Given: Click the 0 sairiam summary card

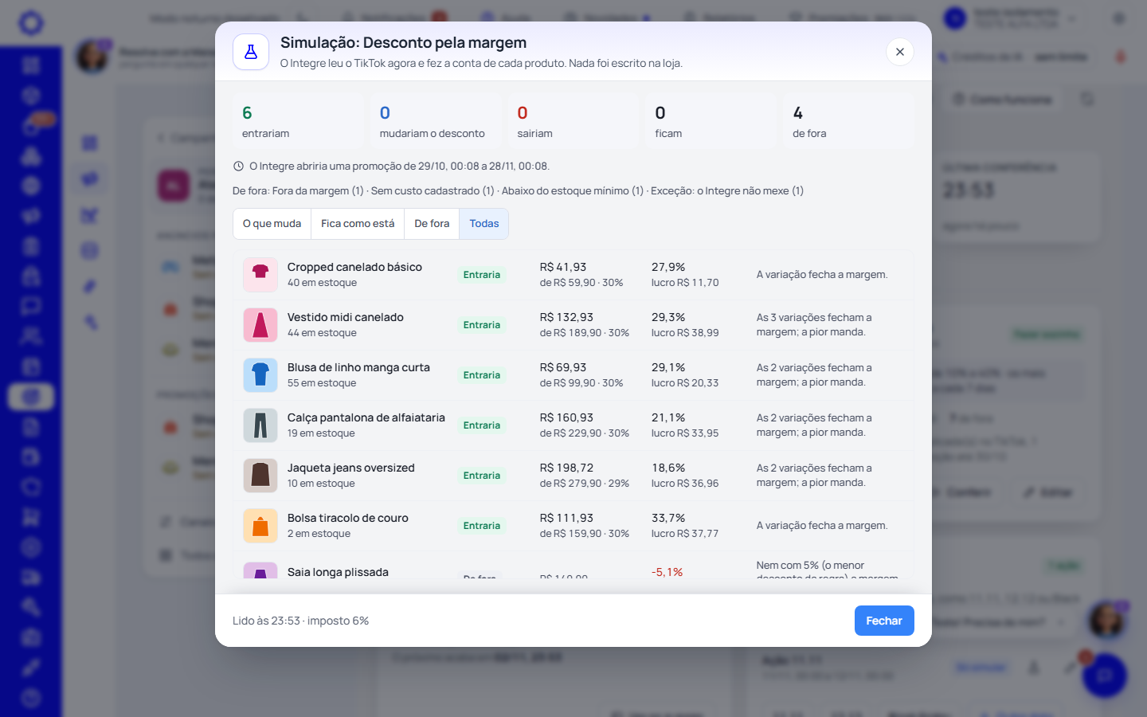Looking at the screenshot, I should pyautogui.click(x=573, y=122).
